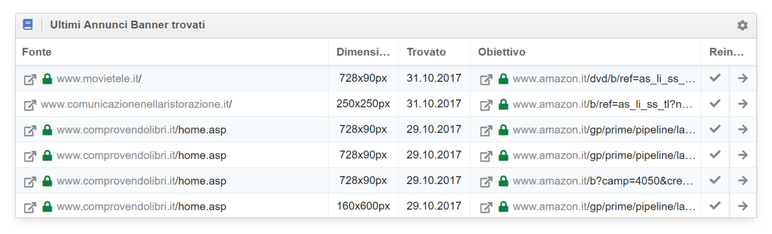
Task: Sort by the Trovato column header
Action: point(426,52)
